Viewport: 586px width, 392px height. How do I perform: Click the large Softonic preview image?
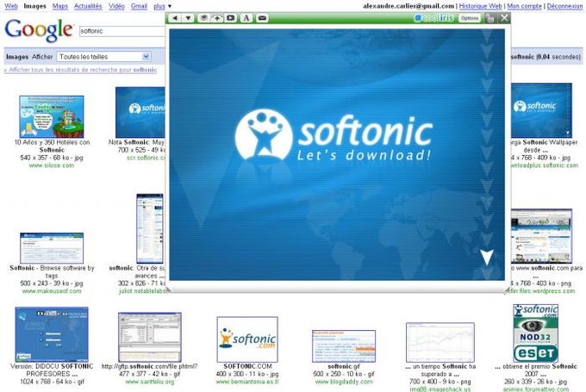(337, 154)
